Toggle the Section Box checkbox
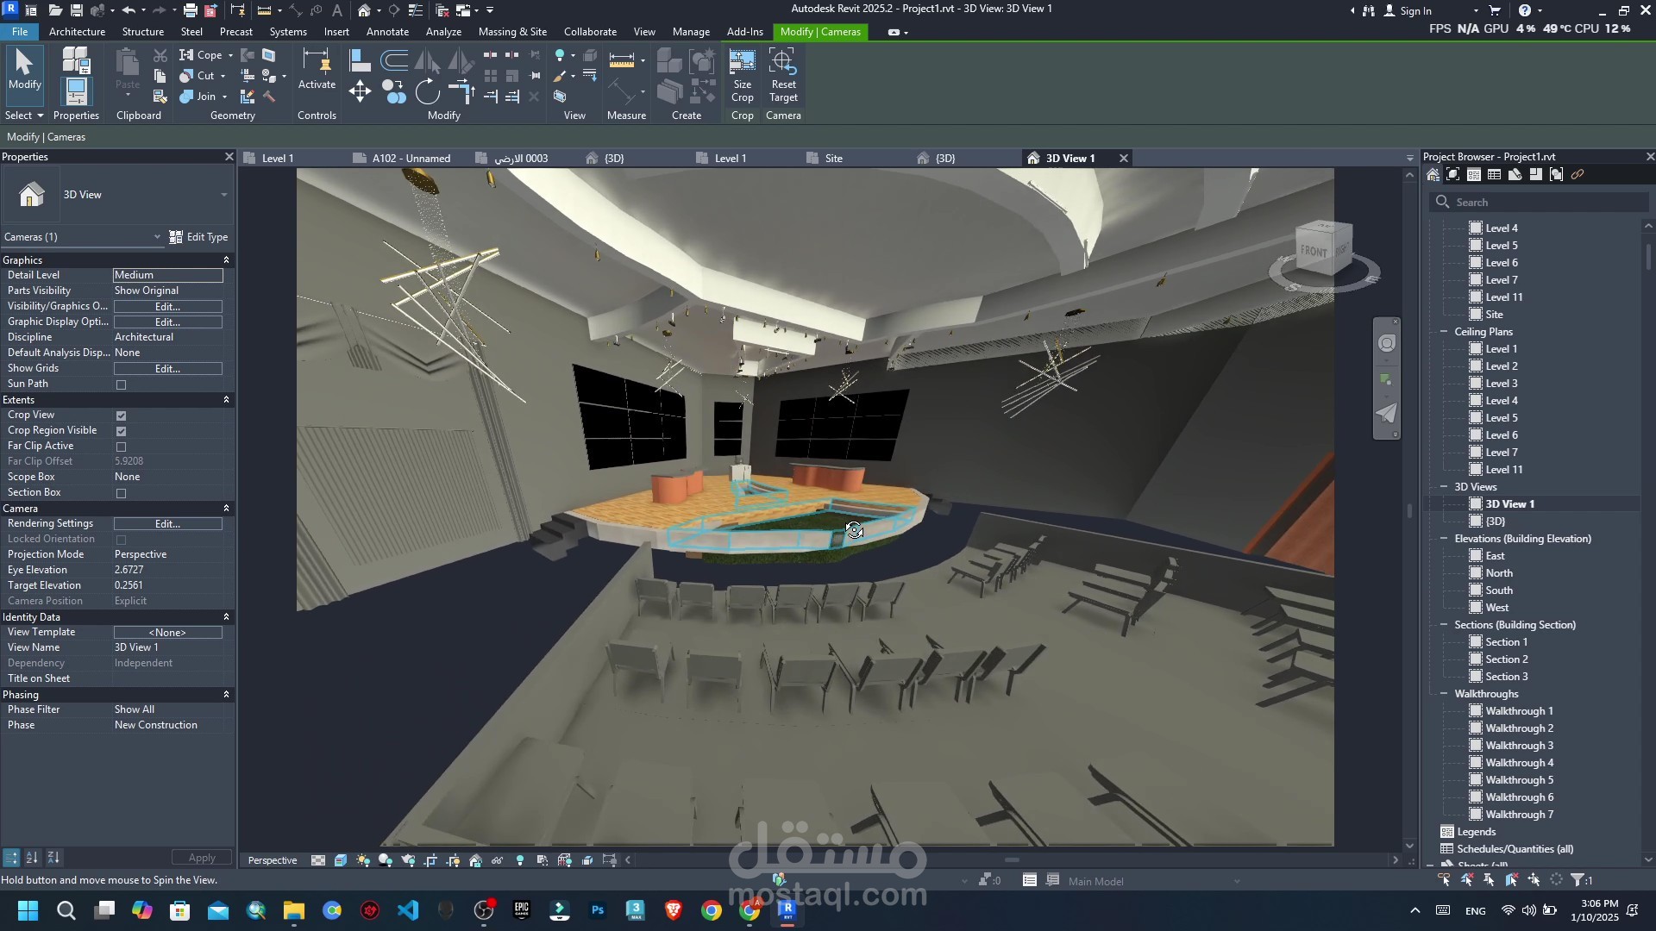1656x931 pixels. tap(121, 493)
